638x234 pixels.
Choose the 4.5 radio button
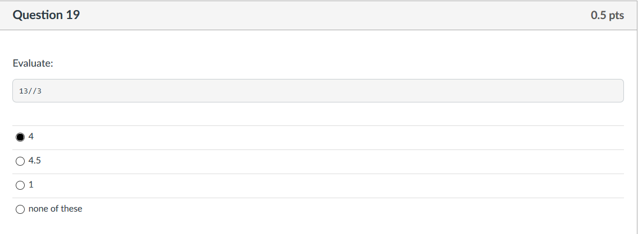pyautogui.click(x=20, y=161)
